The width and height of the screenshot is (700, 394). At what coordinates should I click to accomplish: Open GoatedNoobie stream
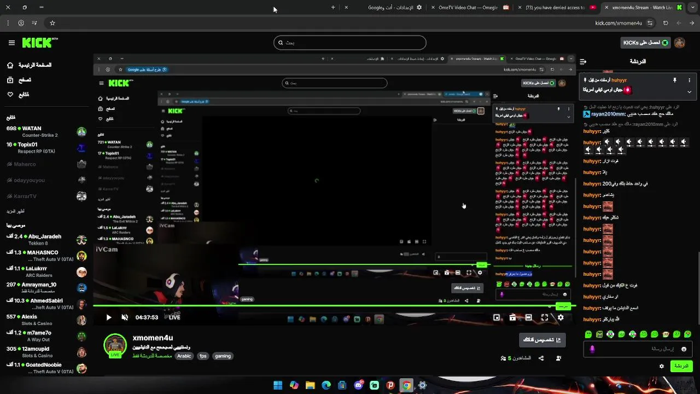pyautogui.click(x=46, y=368)
